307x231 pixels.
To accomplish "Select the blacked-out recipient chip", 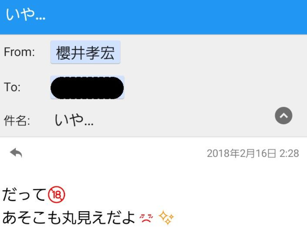I will tap(87, 87).
